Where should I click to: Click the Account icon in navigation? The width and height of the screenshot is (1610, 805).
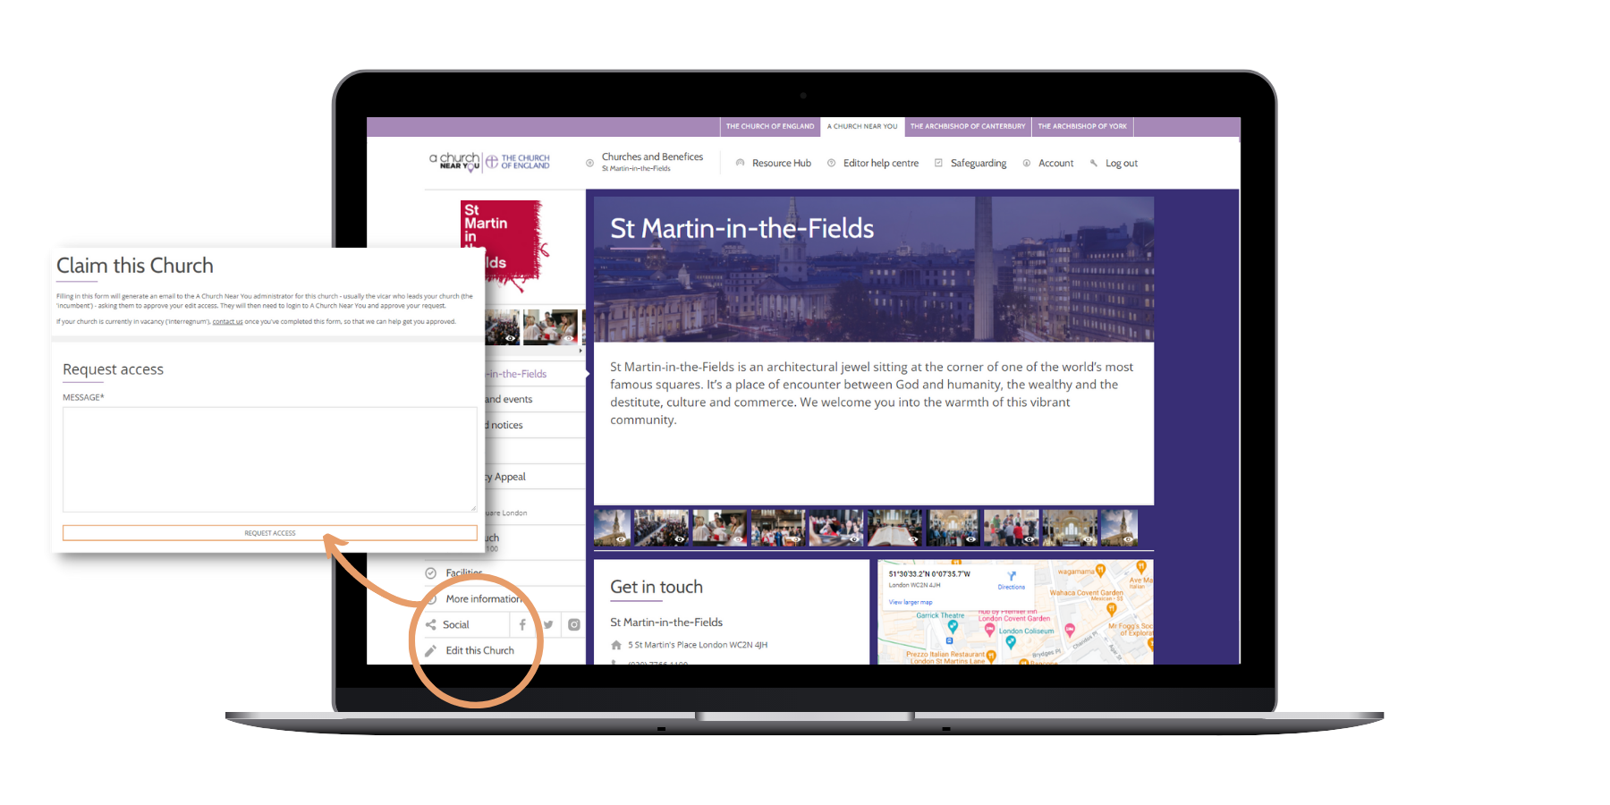[1027, 163]
